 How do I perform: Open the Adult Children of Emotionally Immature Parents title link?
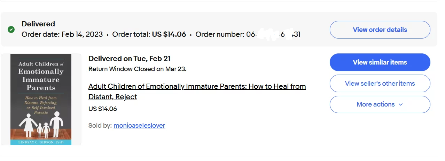[197, 91]
